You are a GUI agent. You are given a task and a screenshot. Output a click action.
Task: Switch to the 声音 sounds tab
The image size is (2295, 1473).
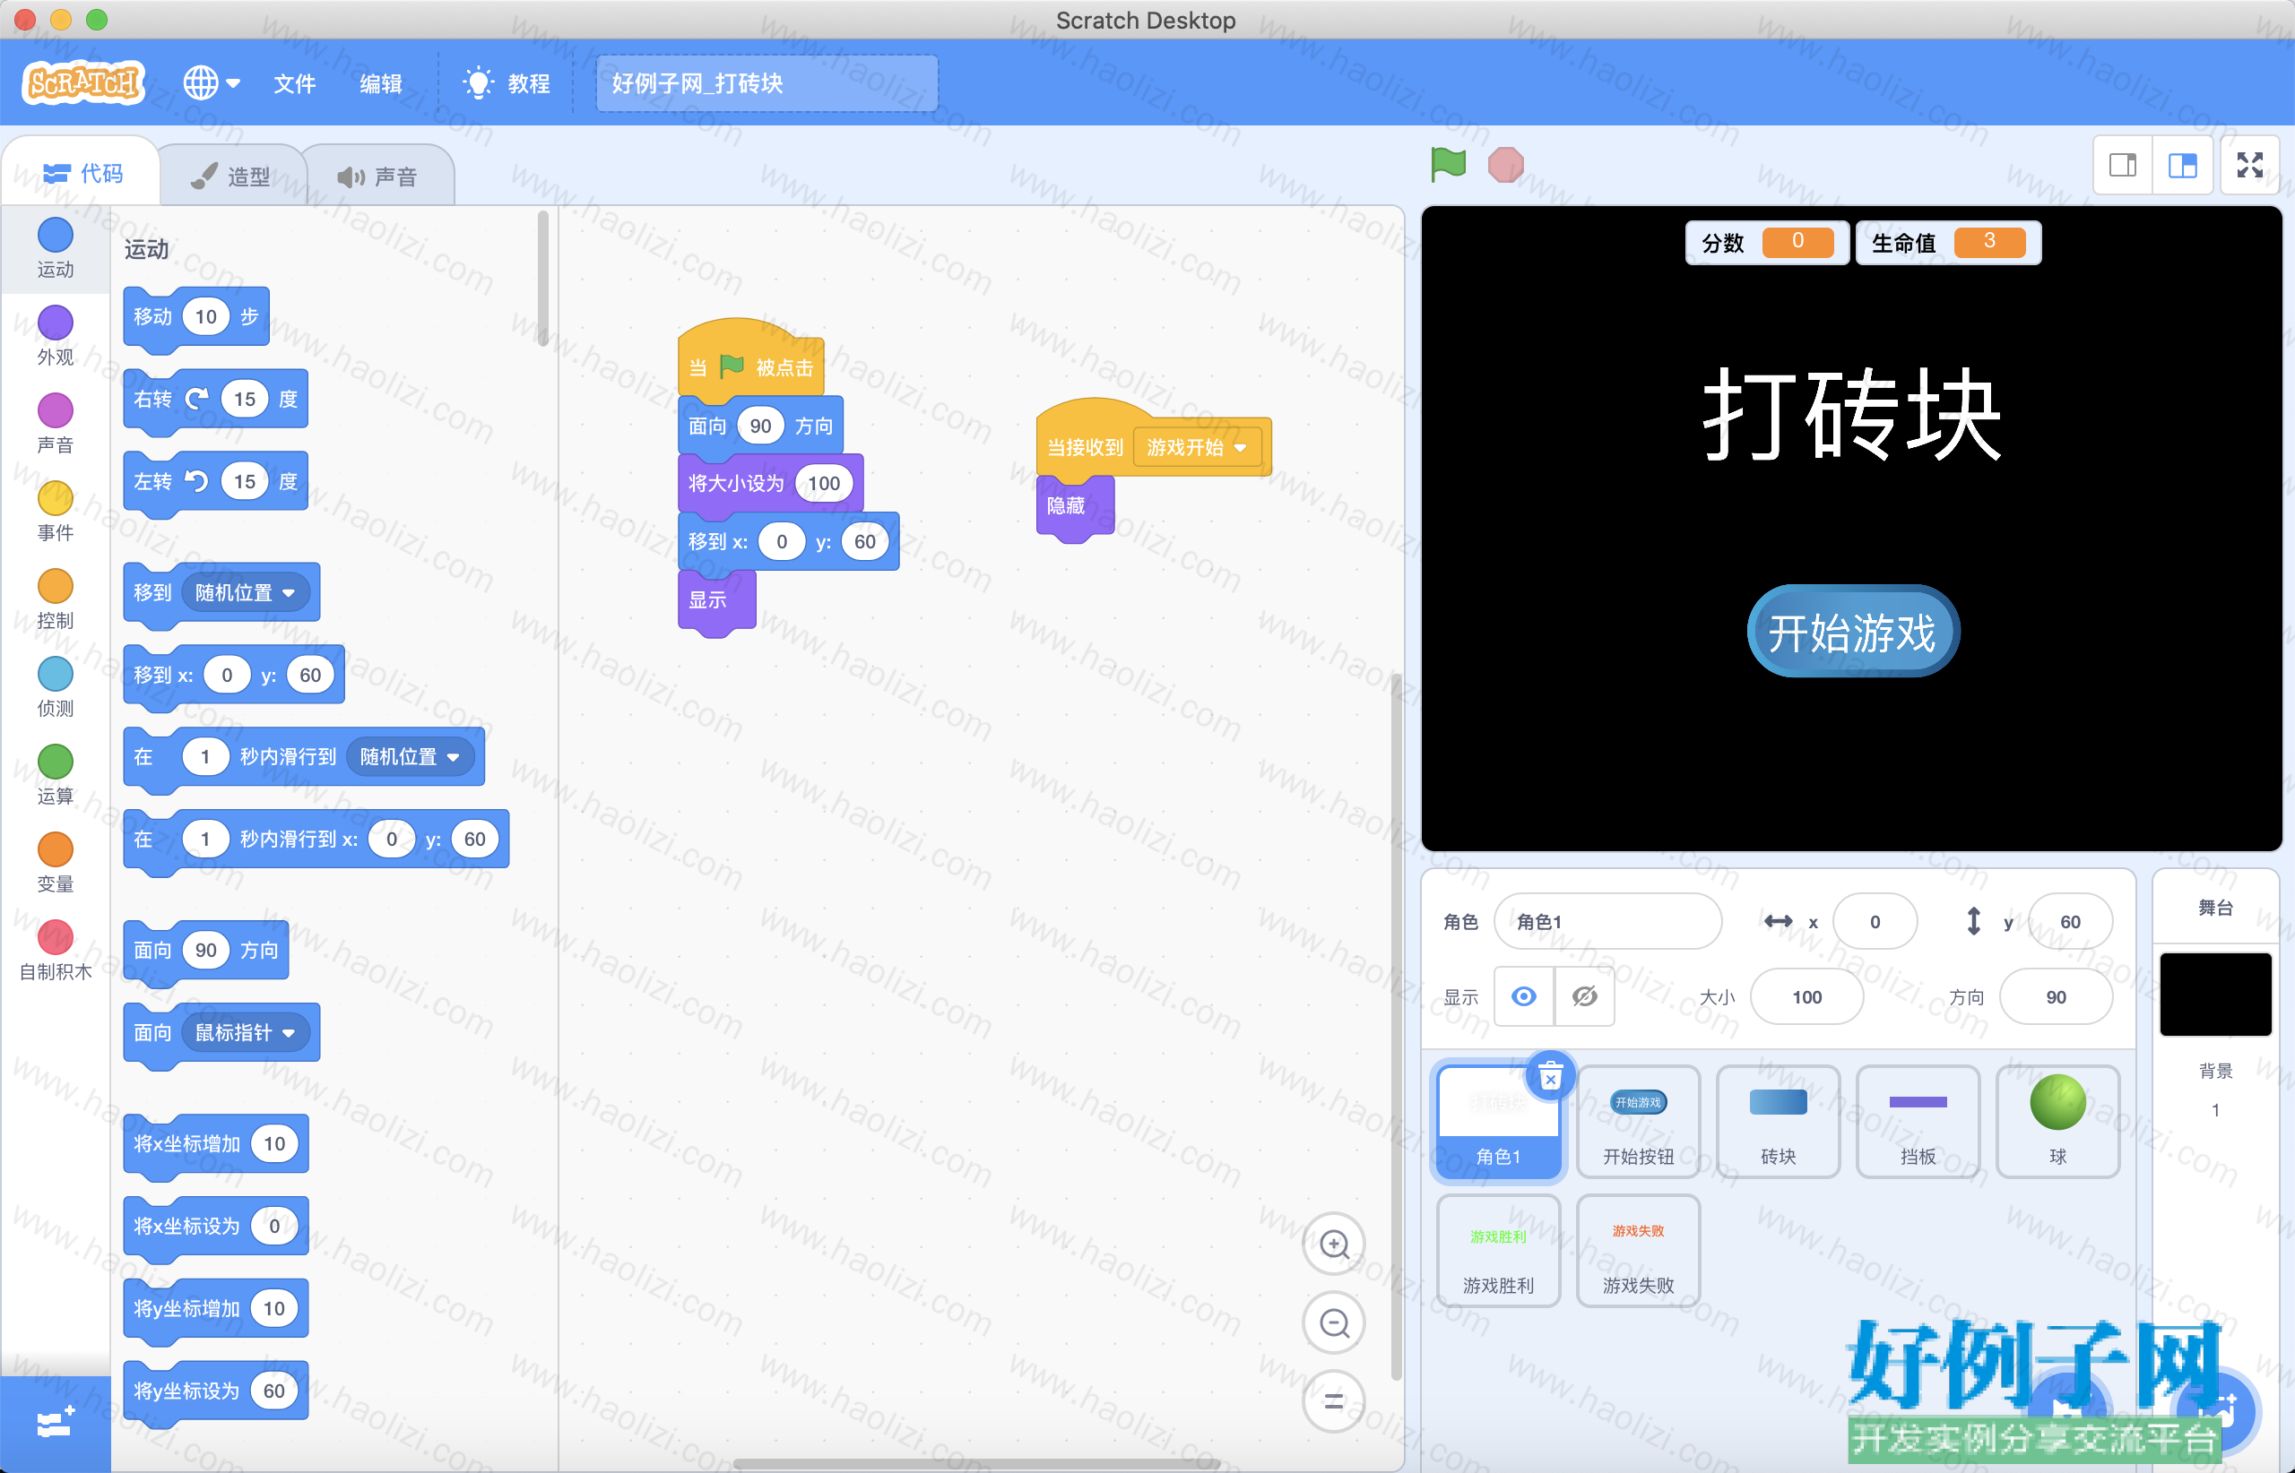pos(378,176)
